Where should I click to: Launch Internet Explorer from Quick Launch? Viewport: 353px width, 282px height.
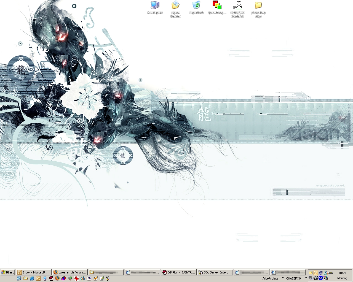(32, 278)
